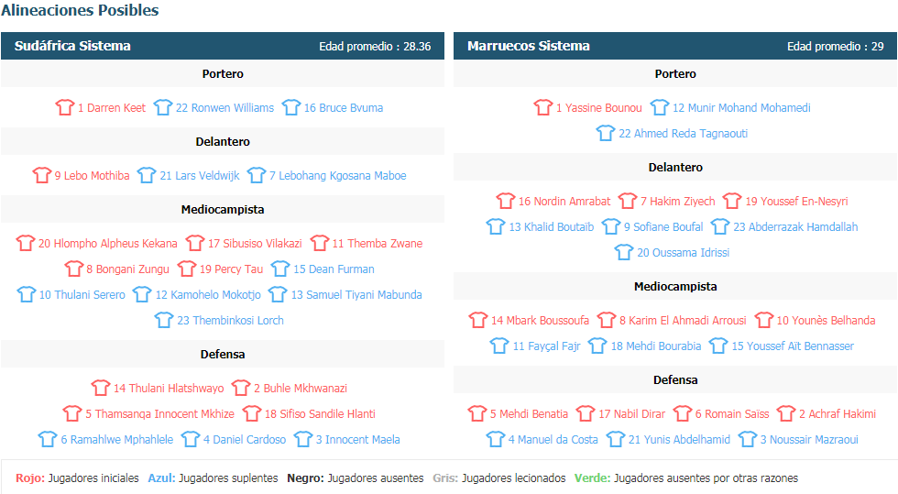
Task: Click the blue shirt icon beside Thulani Serero
Action: click(x=26, y=294)
